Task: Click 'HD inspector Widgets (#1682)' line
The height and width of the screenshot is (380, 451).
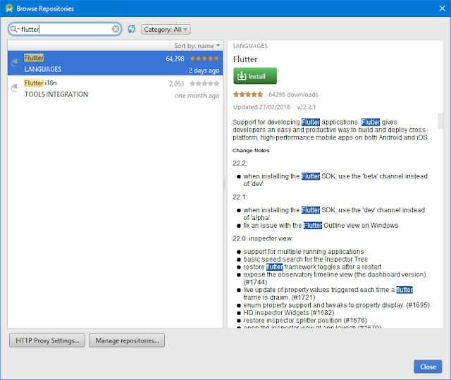Action: click(289, 313)
